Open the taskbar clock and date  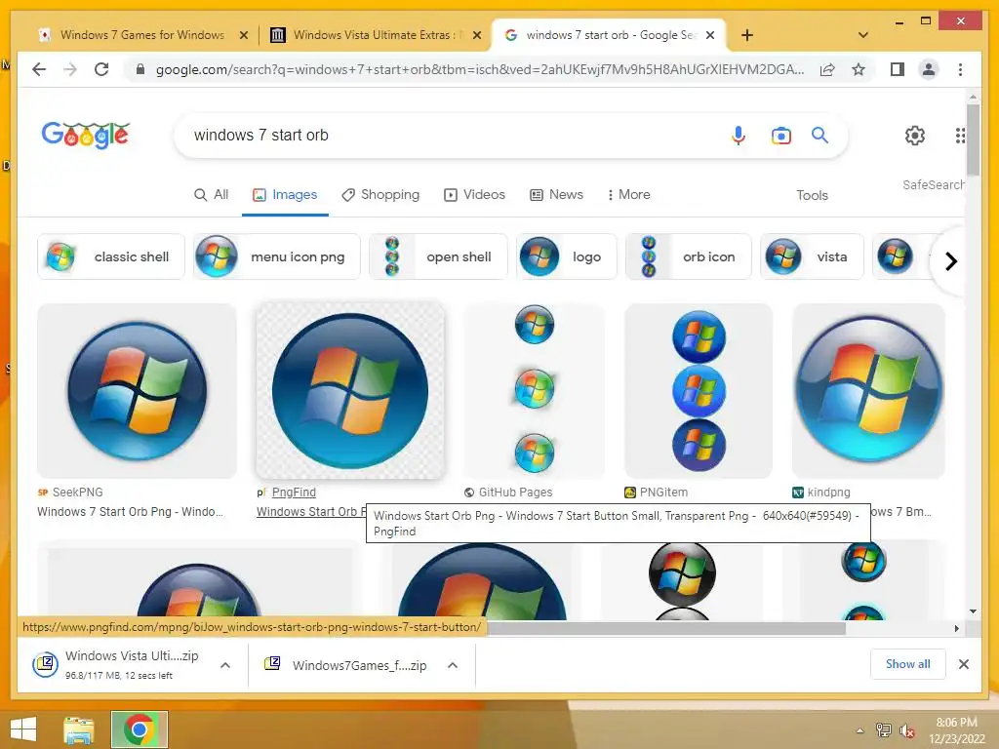pyautogui.click(x=956, y=730)
